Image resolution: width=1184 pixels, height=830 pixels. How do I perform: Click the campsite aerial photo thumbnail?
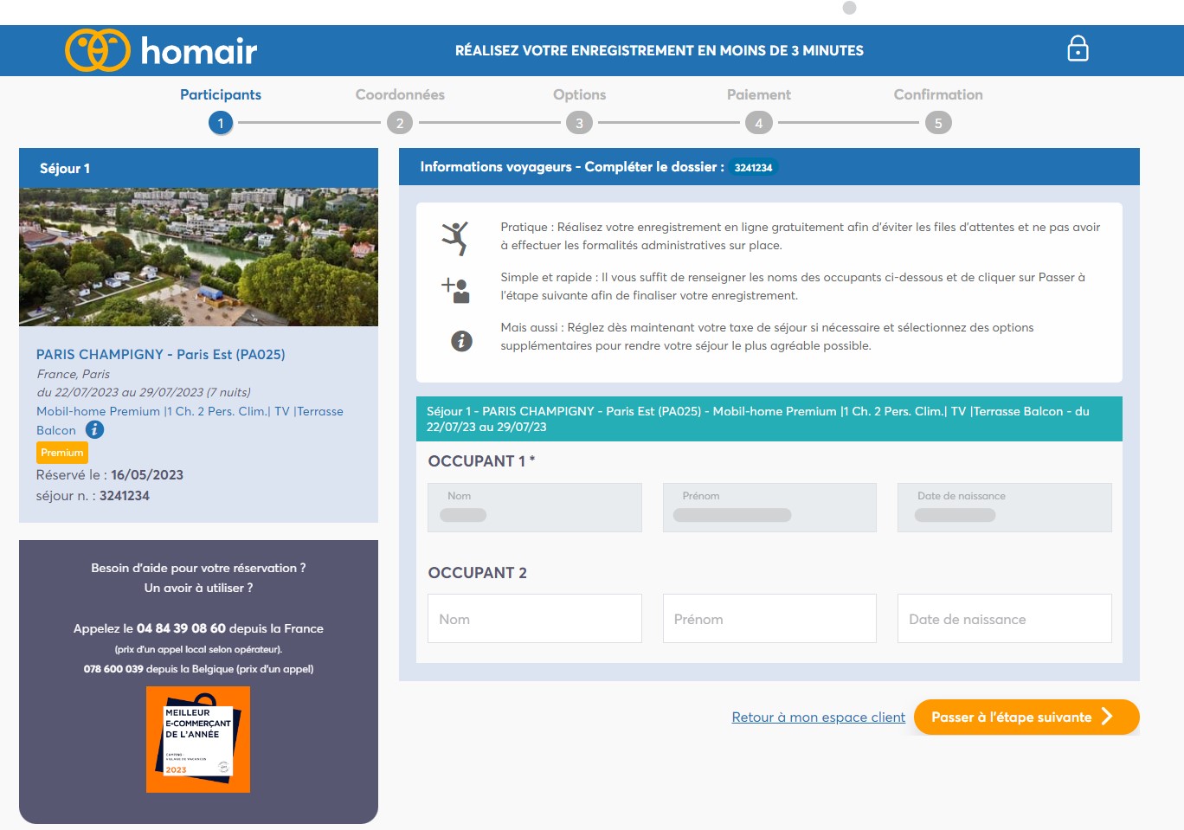click(198, 257)
